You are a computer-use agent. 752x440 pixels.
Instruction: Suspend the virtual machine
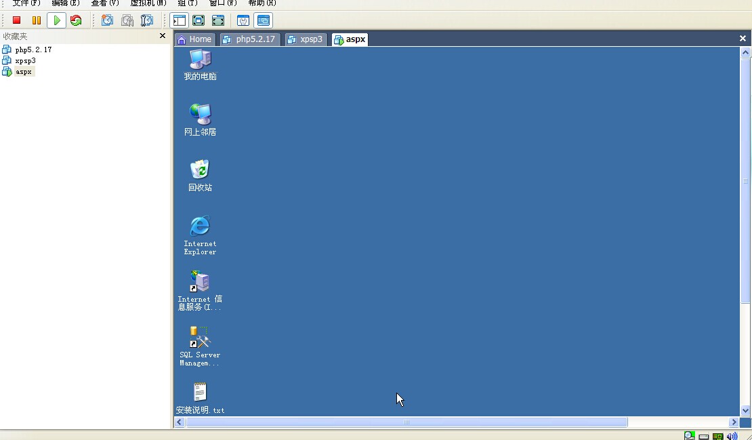37,20
